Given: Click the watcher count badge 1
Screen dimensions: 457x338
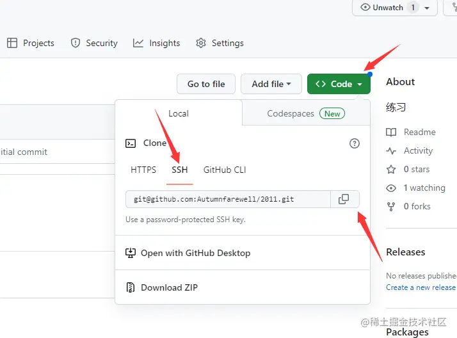Looking at the screenshot, I should [413, 7].
